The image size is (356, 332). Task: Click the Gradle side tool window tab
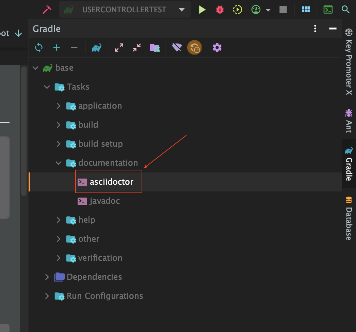349,164
